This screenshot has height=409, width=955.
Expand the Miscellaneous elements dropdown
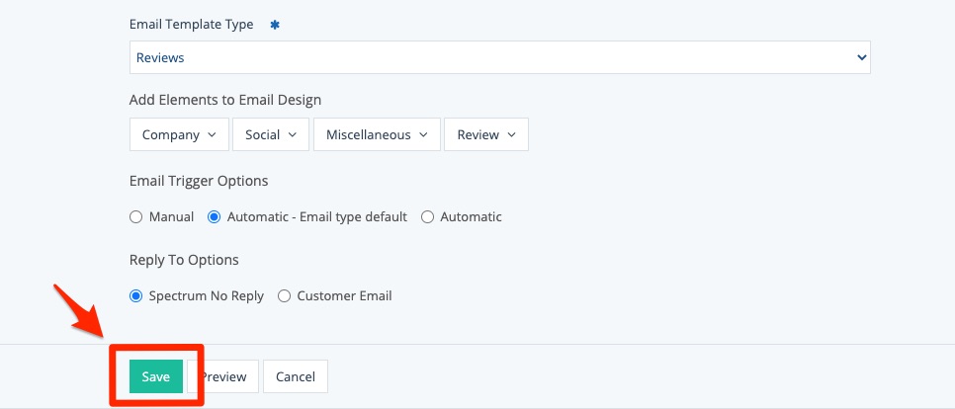pos(376,135)
